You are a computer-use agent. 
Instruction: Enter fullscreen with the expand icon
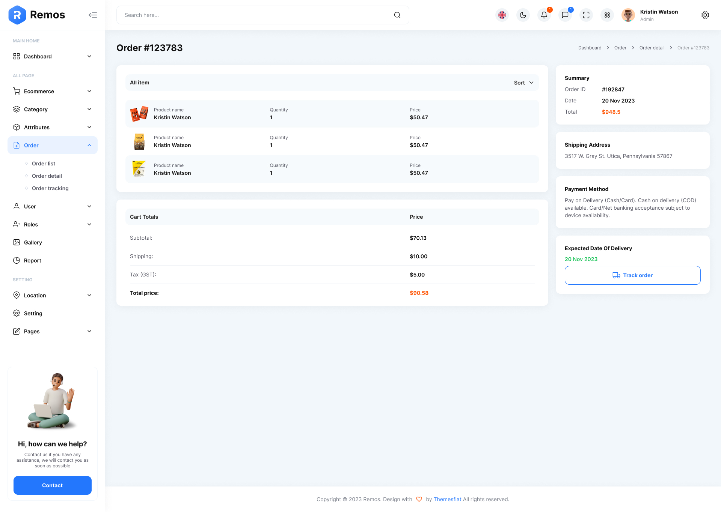(x=586, y=15)
